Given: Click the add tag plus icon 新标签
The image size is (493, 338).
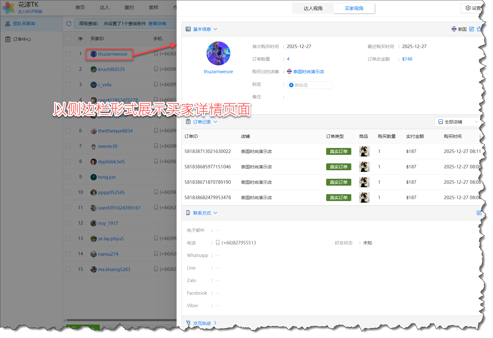Looking at the screenshot, I should 291,85.
